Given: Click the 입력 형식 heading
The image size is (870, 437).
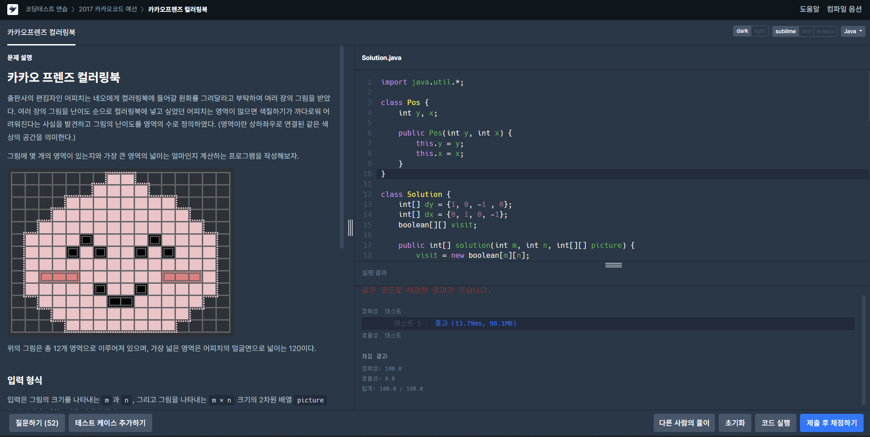Looking at the screenshot, I should (25, 380).
